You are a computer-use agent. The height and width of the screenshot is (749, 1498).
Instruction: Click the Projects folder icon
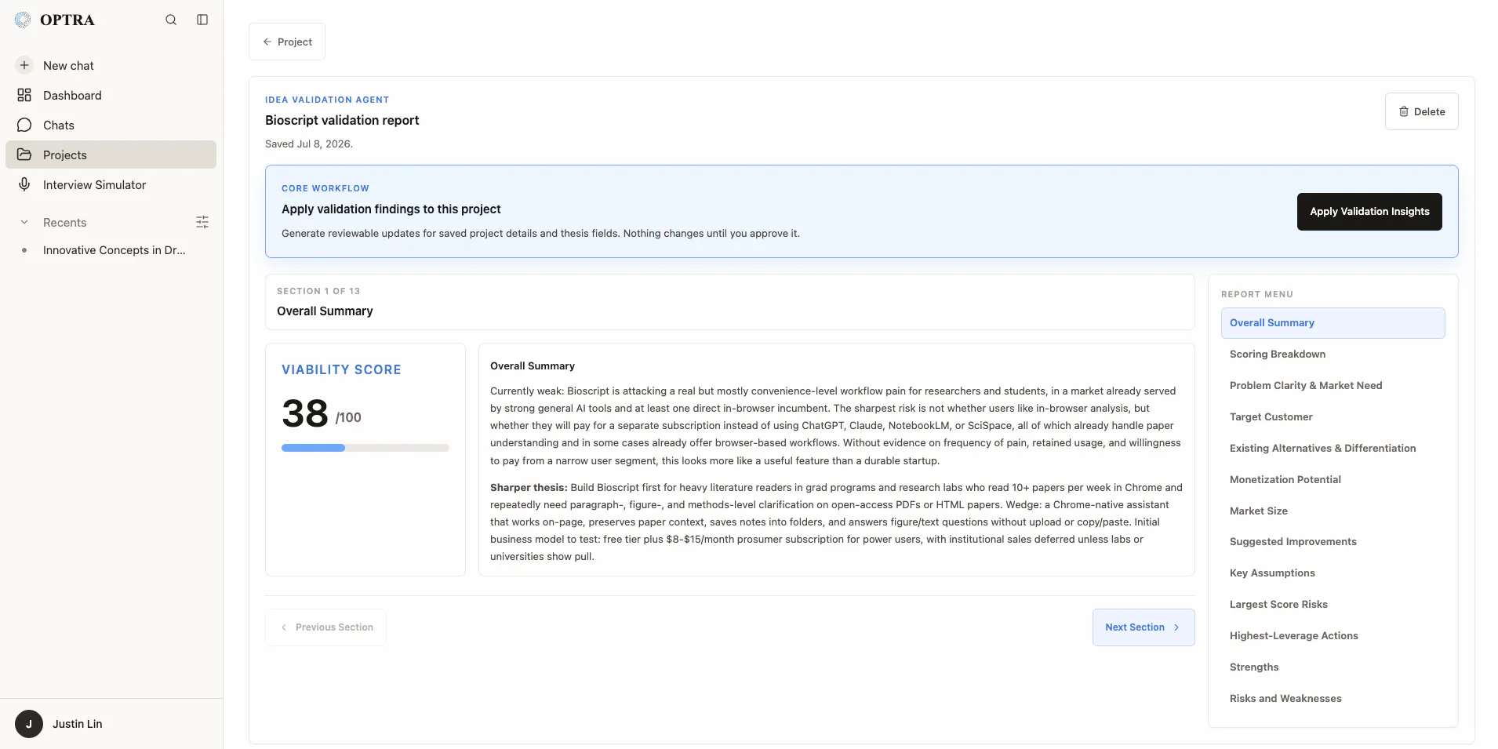point(24,155)
